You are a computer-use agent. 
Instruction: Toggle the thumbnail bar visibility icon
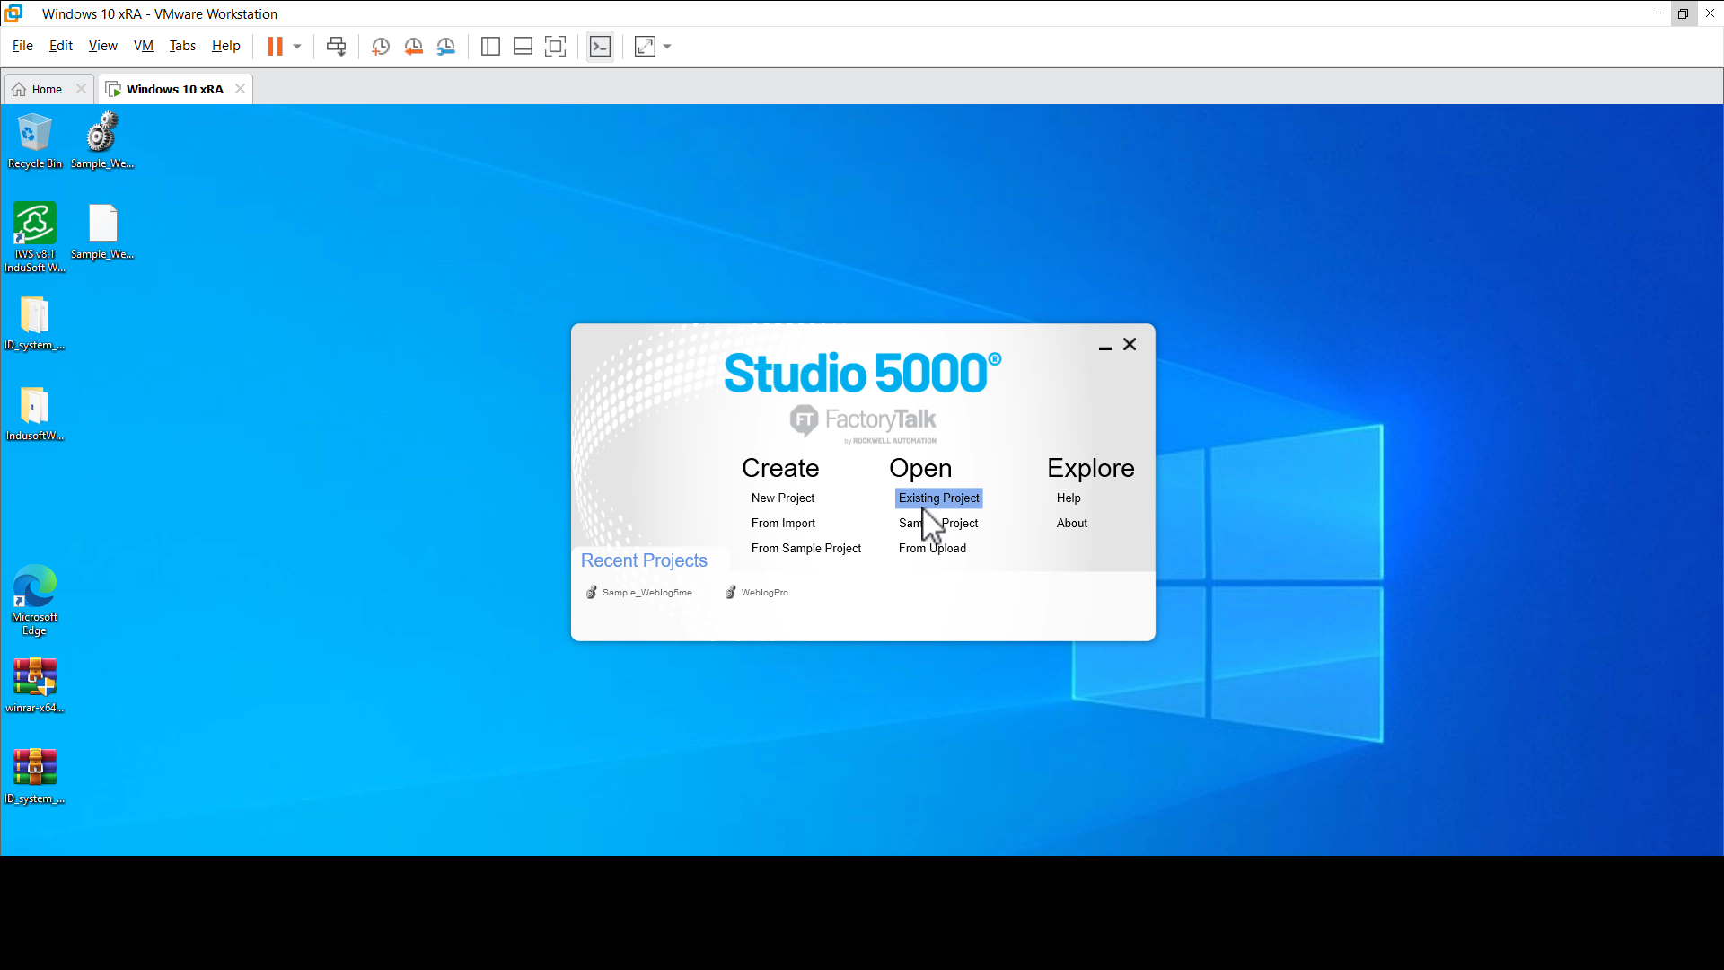click(523, 46)
